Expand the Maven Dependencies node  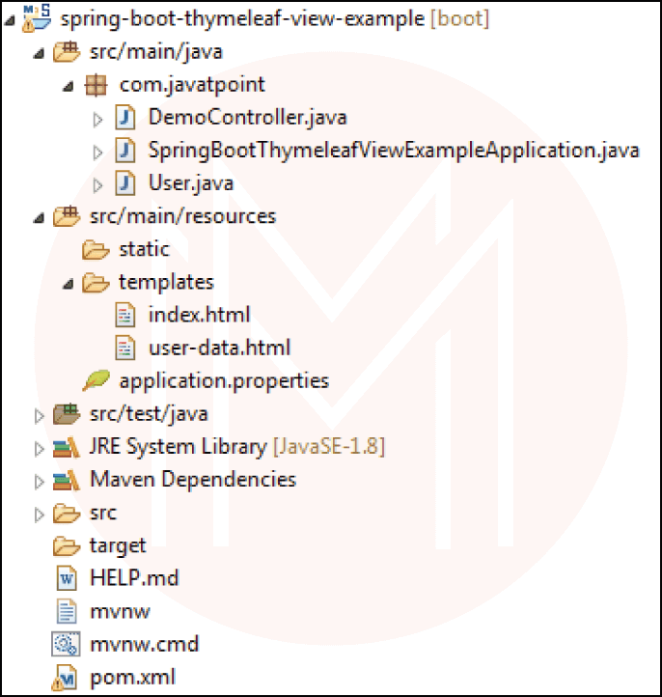(39, 480)
